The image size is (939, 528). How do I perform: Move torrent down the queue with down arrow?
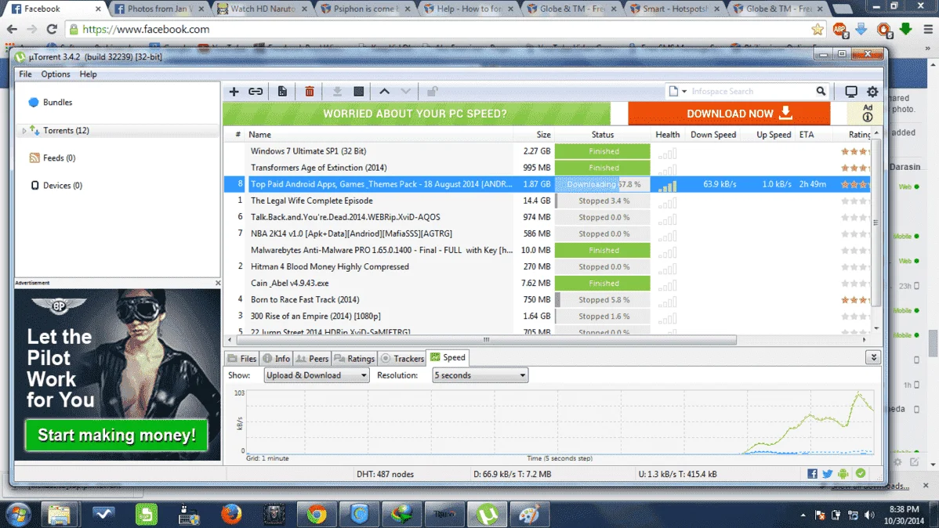pos(406,92)
